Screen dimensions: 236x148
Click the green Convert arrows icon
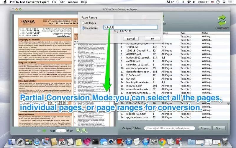pyautogui.click(x=222, y=20)
